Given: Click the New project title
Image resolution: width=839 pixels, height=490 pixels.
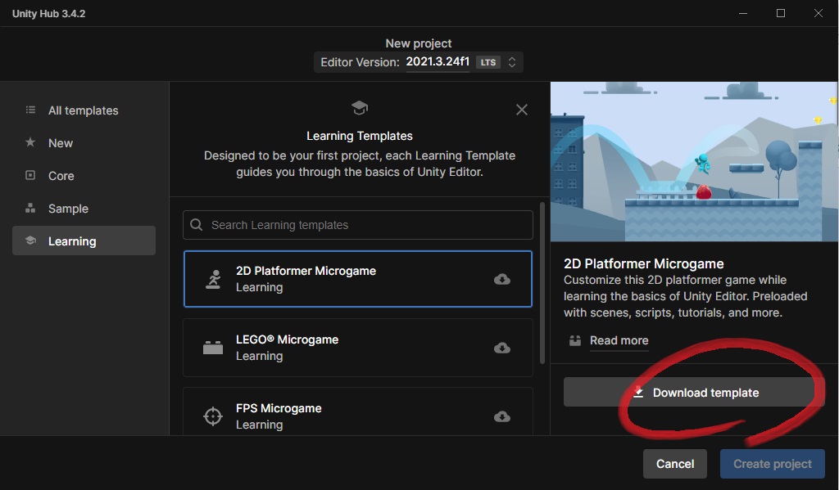Looking at the screenshot, I should (419, 43).
